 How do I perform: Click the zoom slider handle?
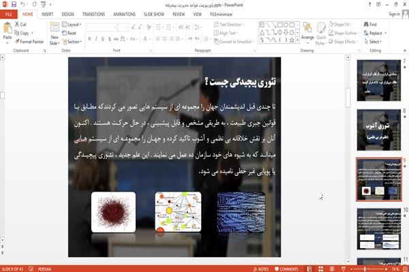[365, 269]
